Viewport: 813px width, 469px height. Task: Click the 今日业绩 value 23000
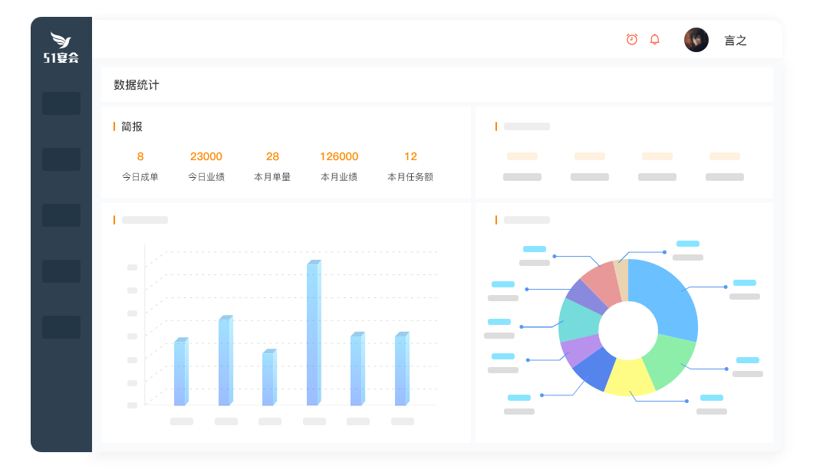coord(206,156)
